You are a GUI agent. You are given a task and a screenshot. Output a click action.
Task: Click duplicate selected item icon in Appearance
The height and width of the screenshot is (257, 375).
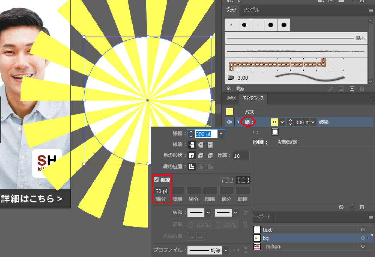click(352, 207)
